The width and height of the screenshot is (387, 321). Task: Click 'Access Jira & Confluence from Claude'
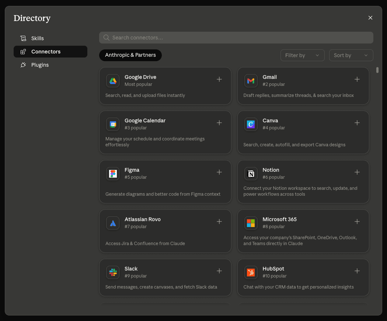(145, 243)
